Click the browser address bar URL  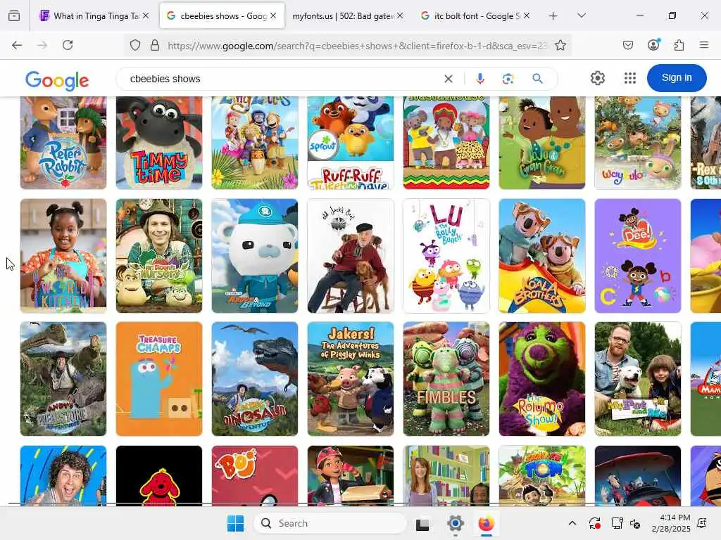point(358,46)
